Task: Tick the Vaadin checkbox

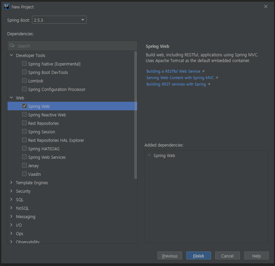Action: (24, 174)
